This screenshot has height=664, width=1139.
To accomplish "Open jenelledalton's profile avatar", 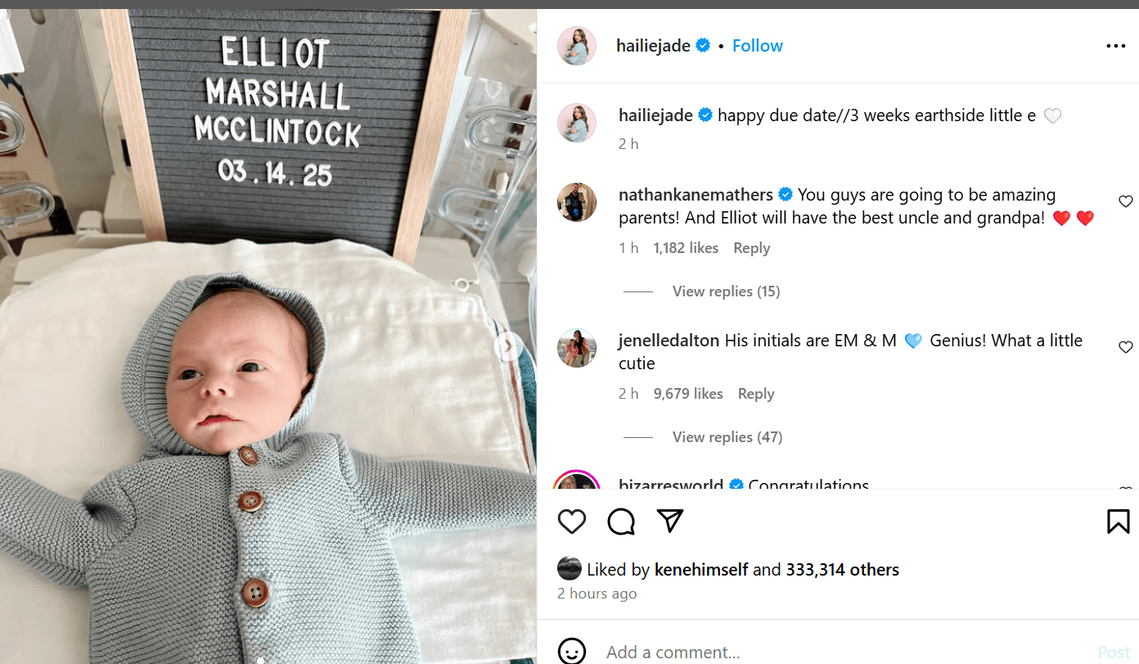I will [577, 348].
